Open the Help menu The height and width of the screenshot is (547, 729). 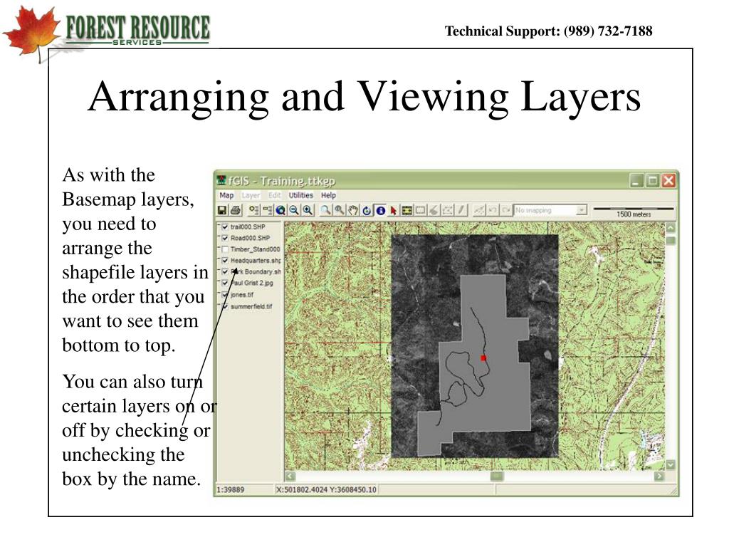coord(328,195)
